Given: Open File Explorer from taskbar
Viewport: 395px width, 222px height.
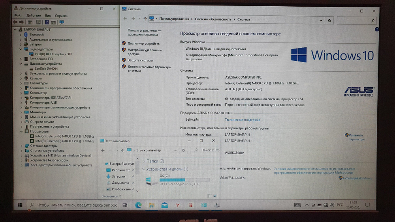Looking at the screenshot, I should 151,205.
